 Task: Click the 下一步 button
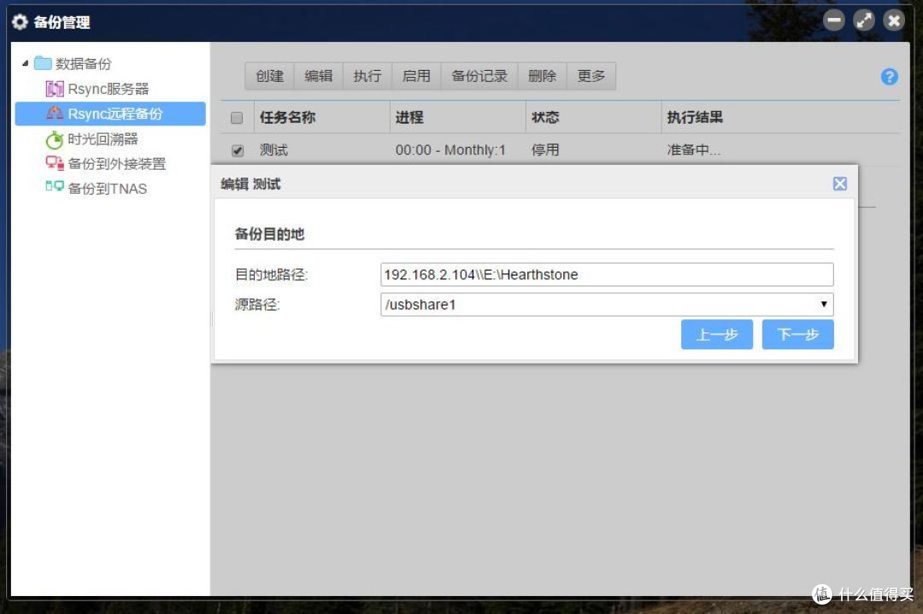[x=797, y=335]
